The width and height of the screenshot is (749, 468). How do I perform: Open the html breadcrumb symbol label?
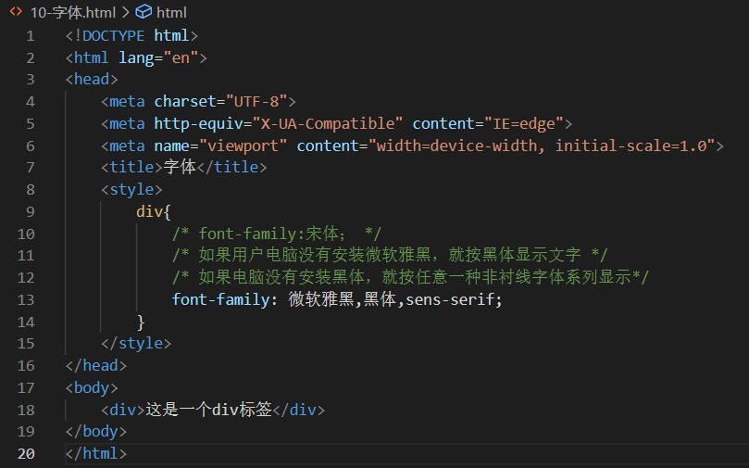pos(171,12)
